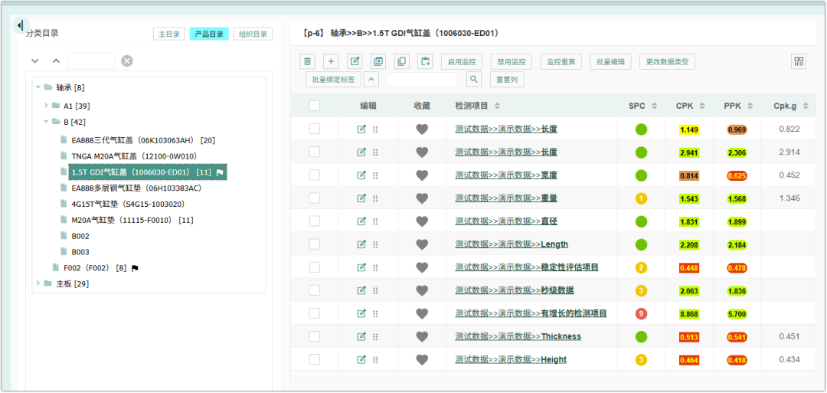Favorite the Length row heart icon
827x393 pixels.
coord(422,245)
